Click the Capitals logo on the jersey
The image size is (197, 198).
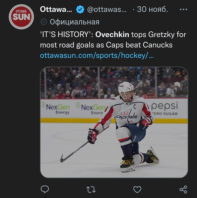point(126,116)
